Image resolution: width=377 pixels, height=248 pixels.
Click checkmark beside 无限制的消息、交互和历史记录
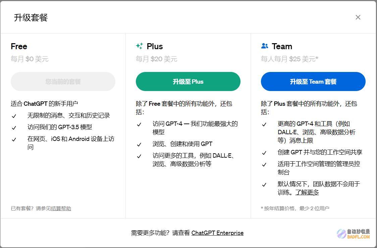pyautogui.click(x=14, y=116)
